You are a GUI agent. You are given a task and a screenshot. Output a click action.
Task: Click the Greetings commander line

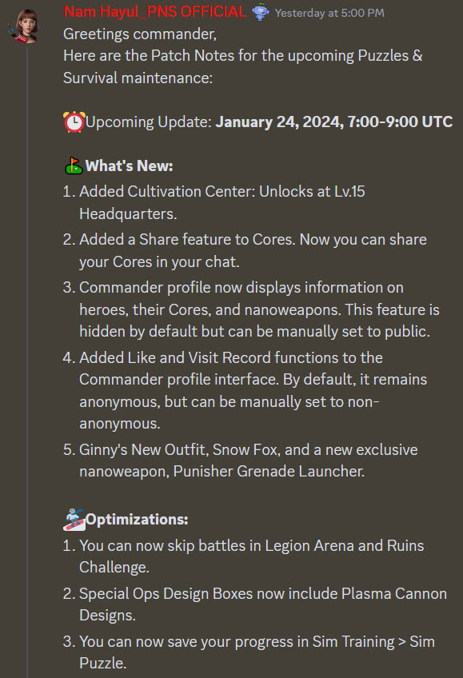point(140,34)
